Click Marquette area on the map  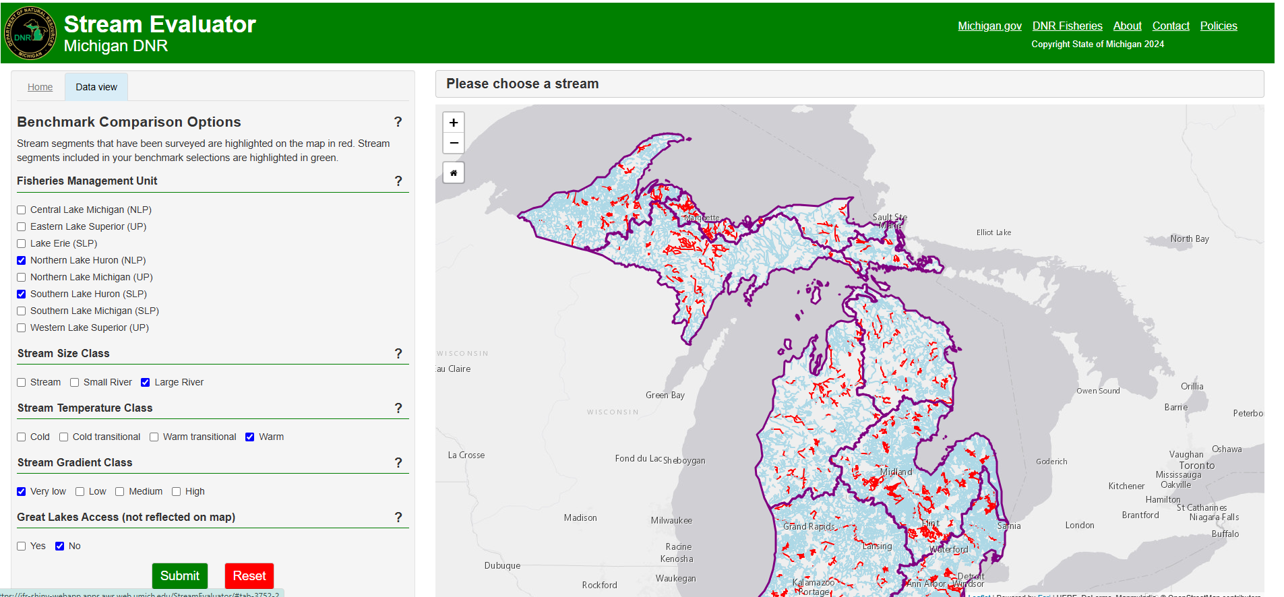tap(702, 218)
